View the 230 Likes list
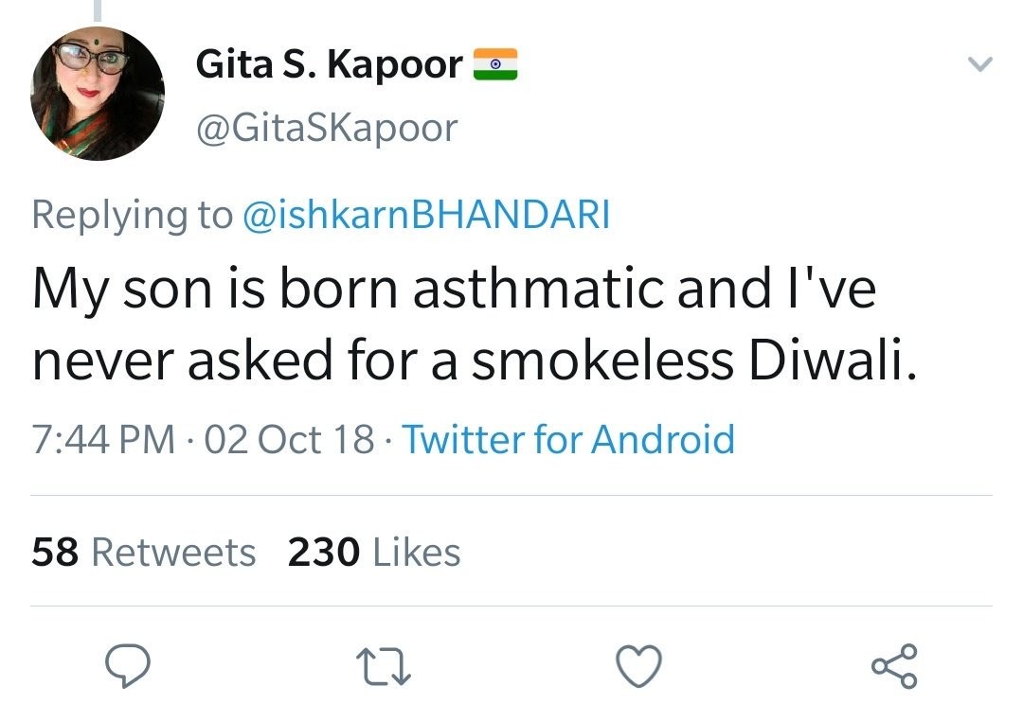Image resolution: width=1023 pixels, height=721 pixels. [374, 553]
